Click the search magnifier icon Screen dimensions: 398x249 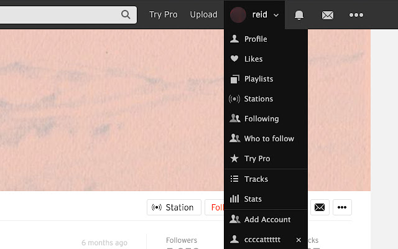click(x=126, y=14)
